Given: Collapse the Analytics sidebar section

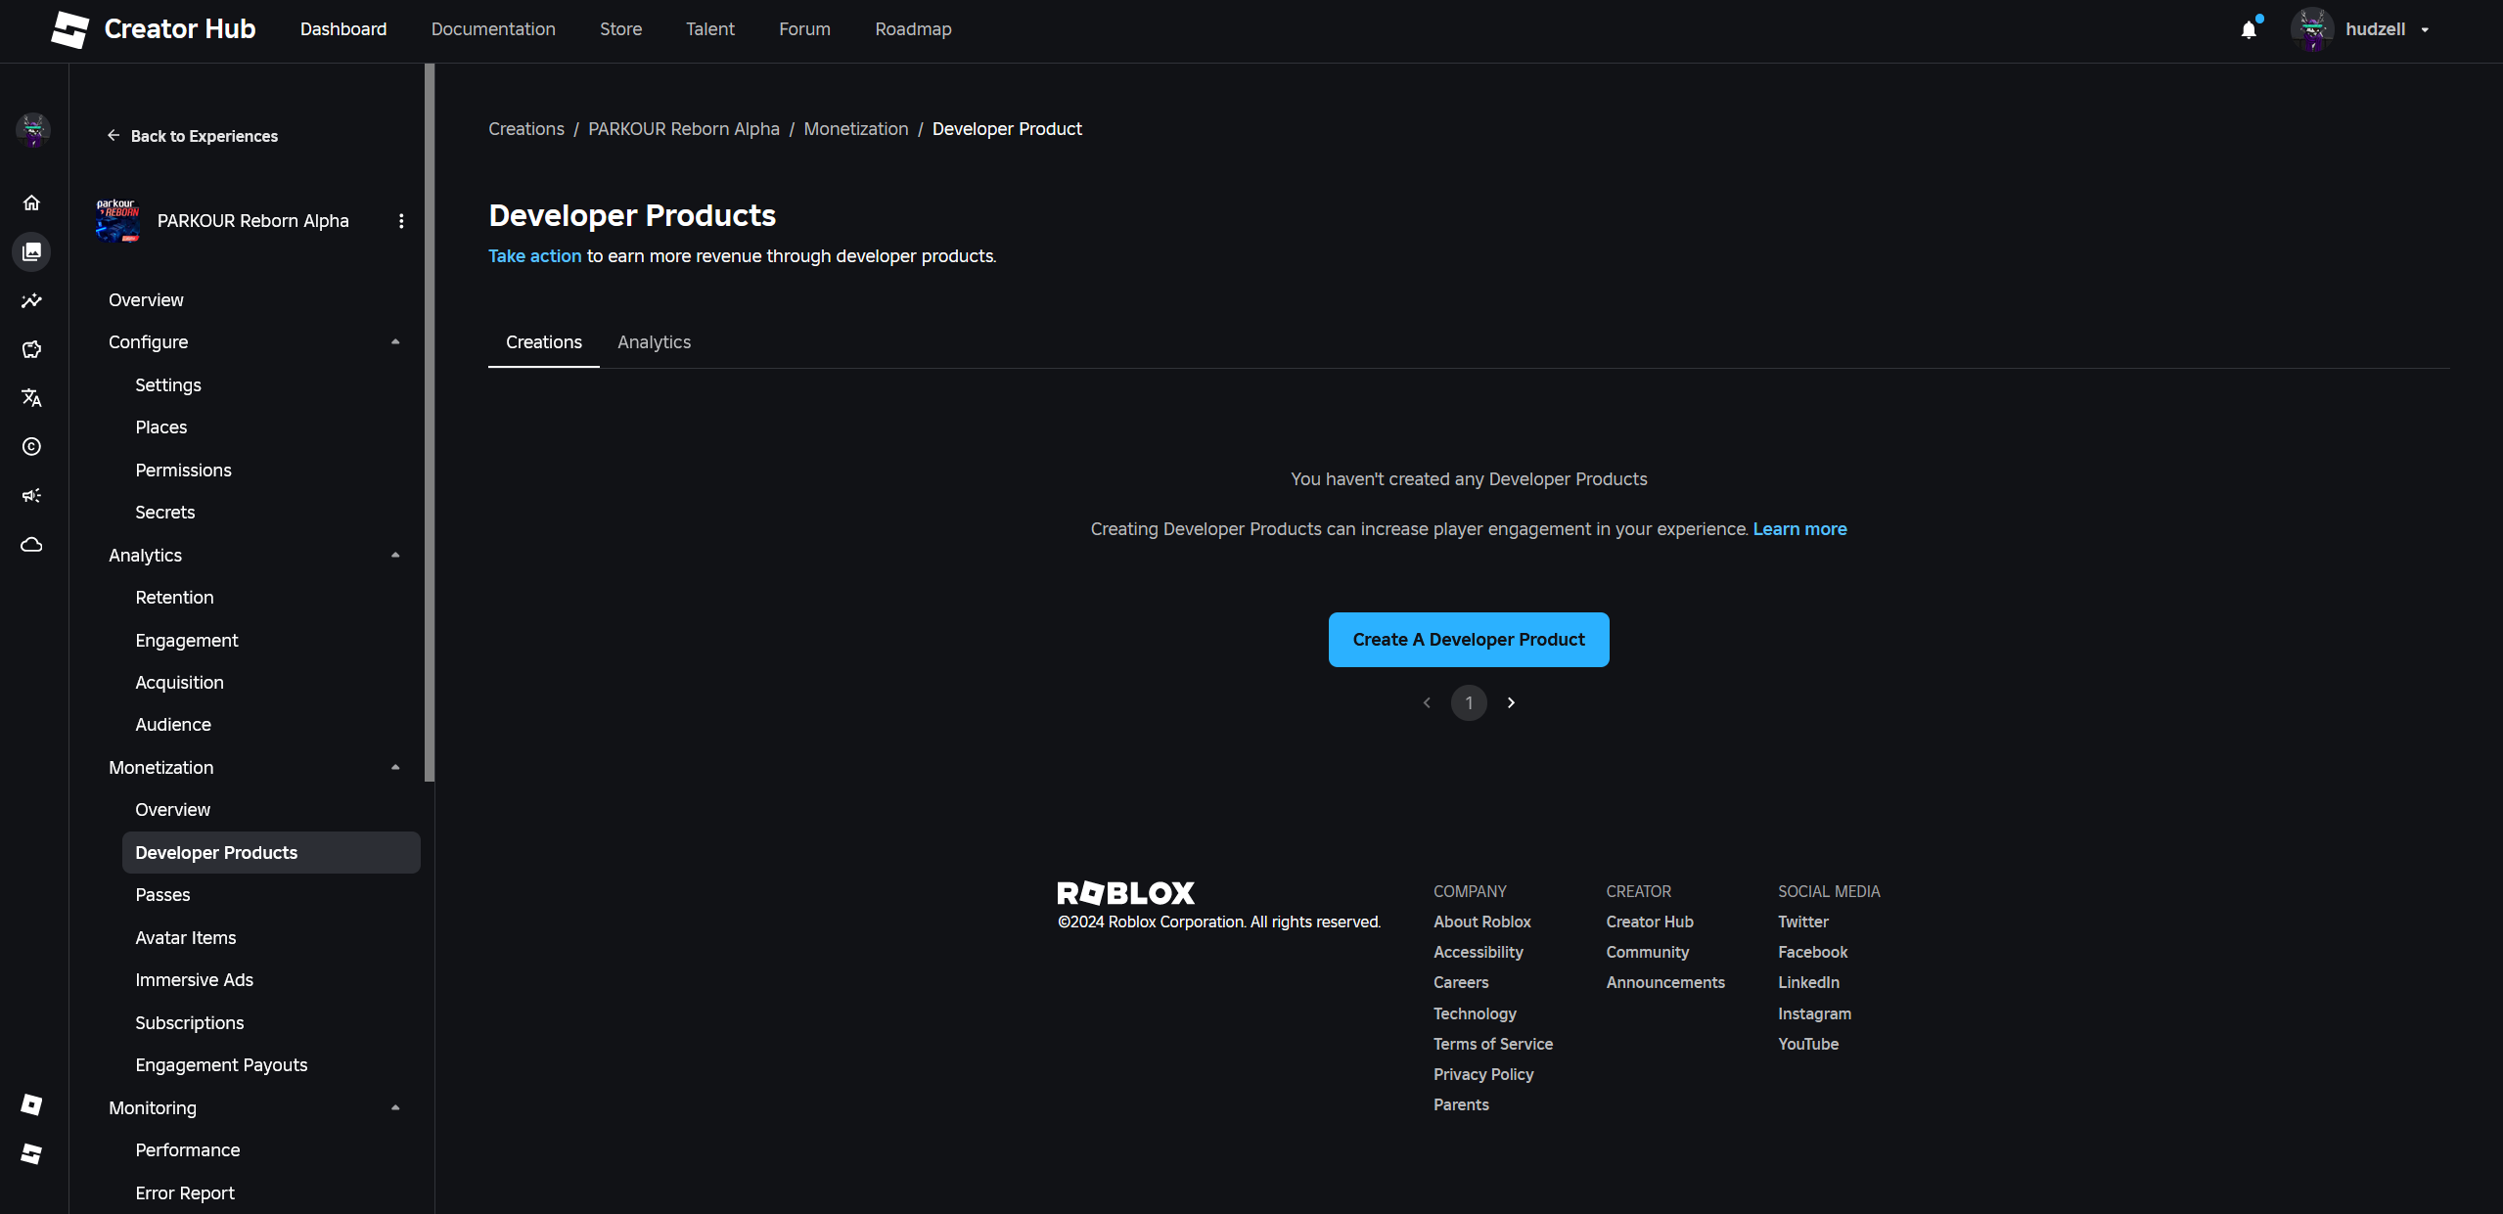Looking at the screenshot, I should coord(395,555).
